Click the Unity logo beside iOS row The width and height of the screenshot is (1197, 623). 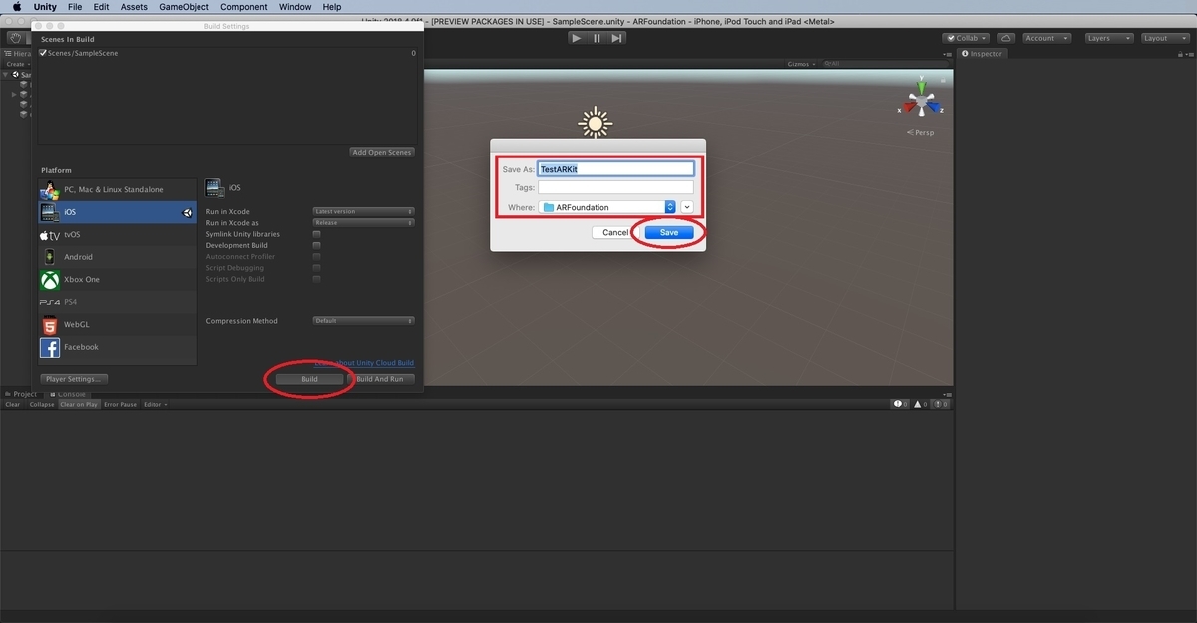coord(187,212)
